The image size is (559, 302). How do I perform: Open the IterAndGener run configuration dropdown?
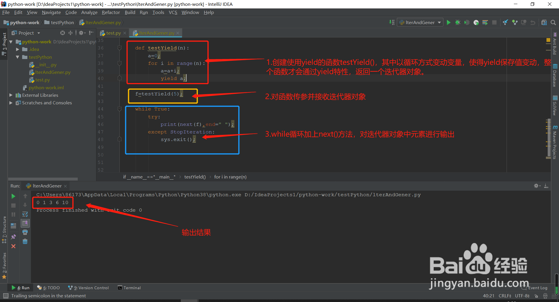pos(420,22)
